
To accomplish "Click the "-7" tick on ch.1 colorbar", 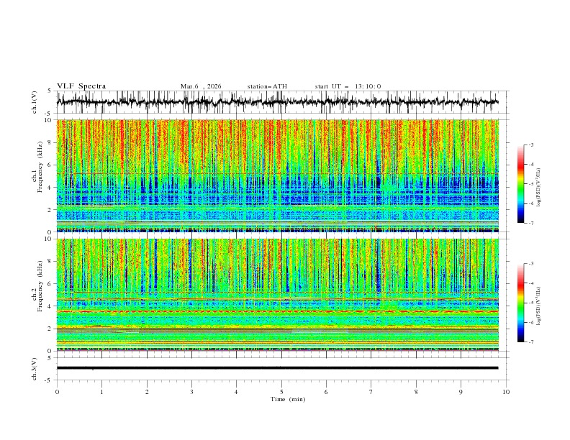I will coord(531,223).
